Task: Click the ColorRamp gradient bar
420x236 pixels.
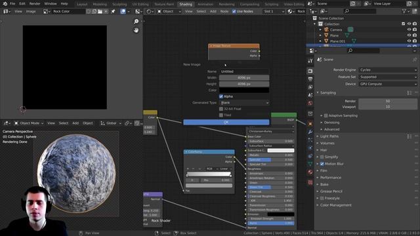Action: point(209,174)
